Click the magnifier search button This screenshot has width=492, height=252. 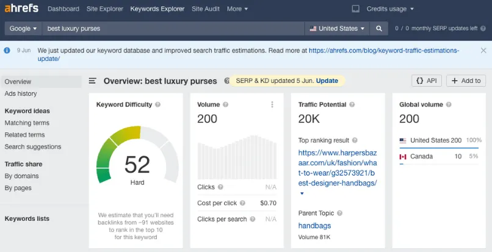[x=379, y=29]
